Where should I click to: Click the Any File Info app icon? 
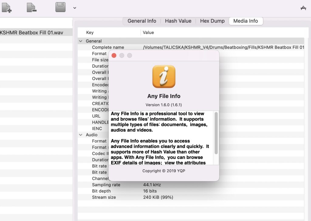click(x=164, y=76)
